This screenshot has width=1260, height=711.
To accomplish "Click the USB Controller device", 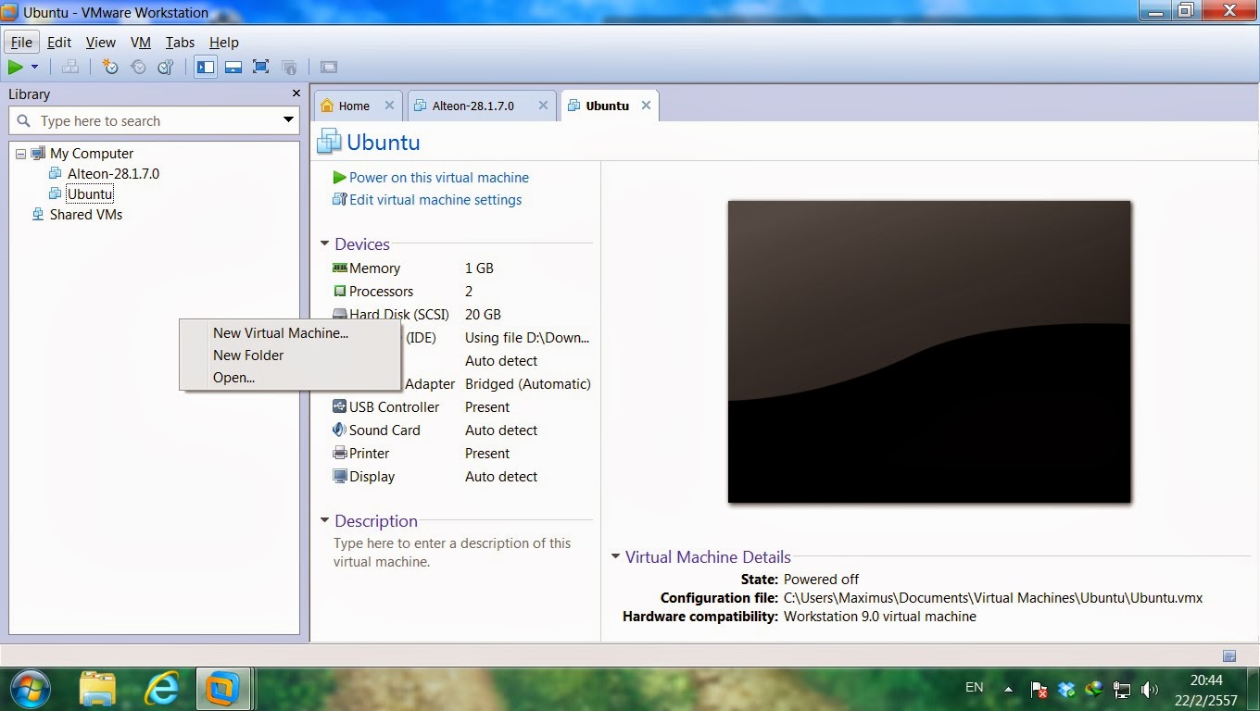I will [x=460, y=407].
